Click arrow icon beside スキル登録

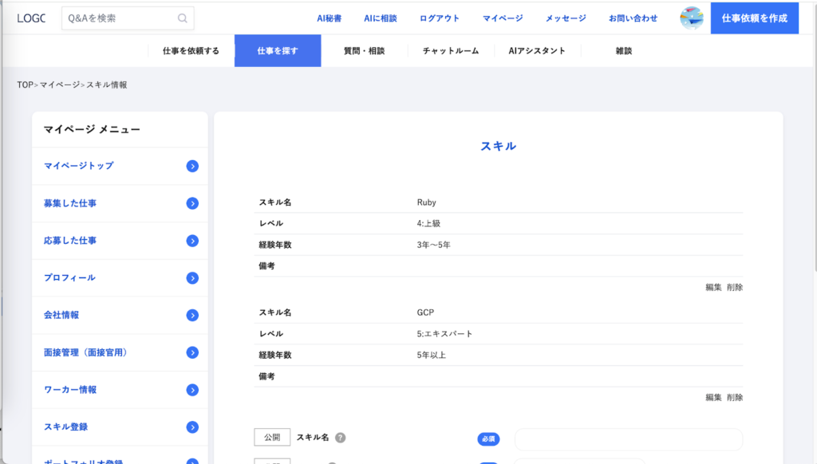(x=192, y=427)
